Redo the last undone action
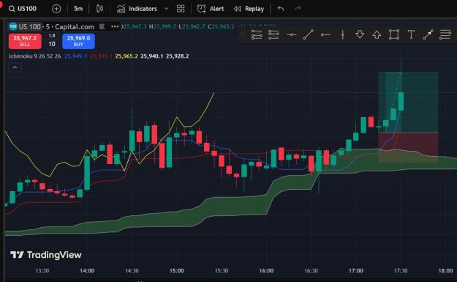The width and height of the screenshot is (457, 282). (x=298, y=9)
